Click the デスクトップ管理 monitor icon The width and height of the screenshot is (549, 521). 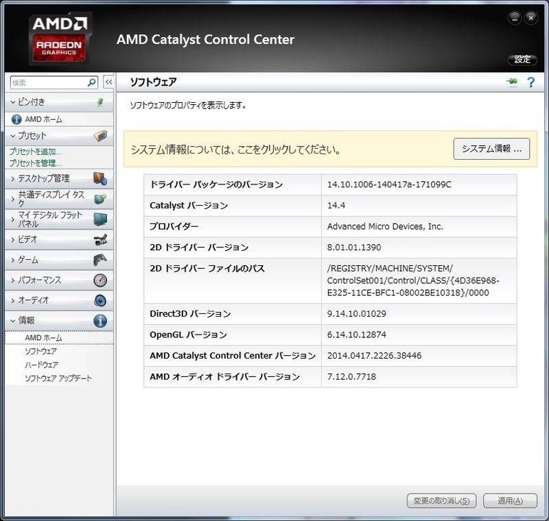100,179
